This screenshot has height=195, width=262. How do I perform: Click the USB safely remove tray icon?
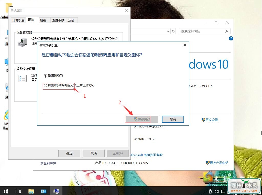tap(211, 191)
